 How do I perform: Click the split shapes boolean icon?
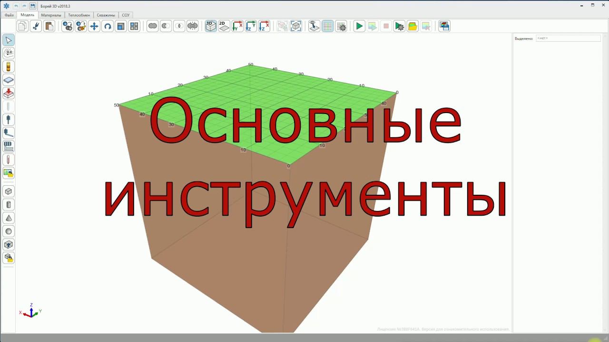tap(193, 26)
